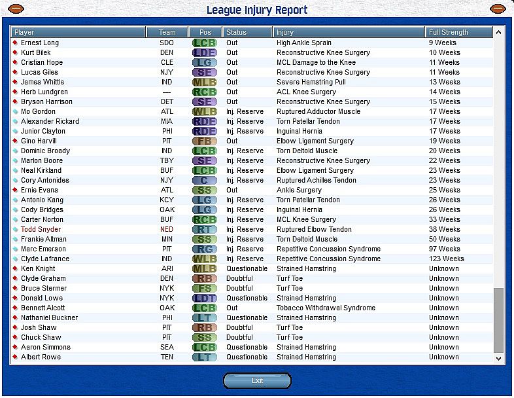
Task: Sort by the Full Strength column header
Action: coord(459,32)
